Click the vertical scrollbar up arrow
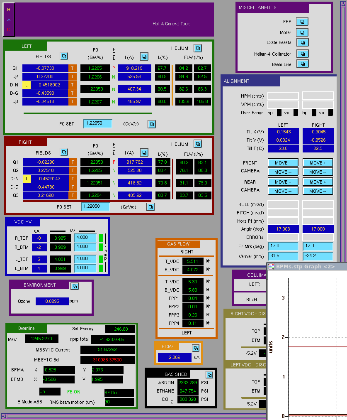Image resolution: width=347 pixels, height=420 pixels. click(343, 4)
